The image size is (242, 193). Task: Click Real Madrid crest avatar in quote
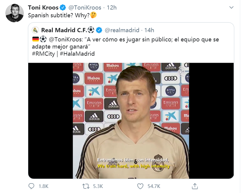pos(35,30)
